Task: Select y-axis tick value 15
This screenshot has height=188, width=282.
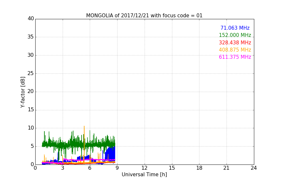Action: [31, 110]
